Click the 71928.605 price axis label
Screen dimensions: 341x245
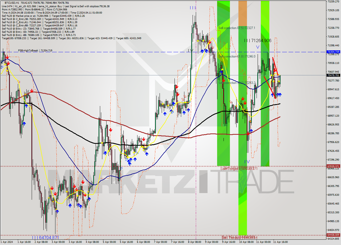point(333,37)
